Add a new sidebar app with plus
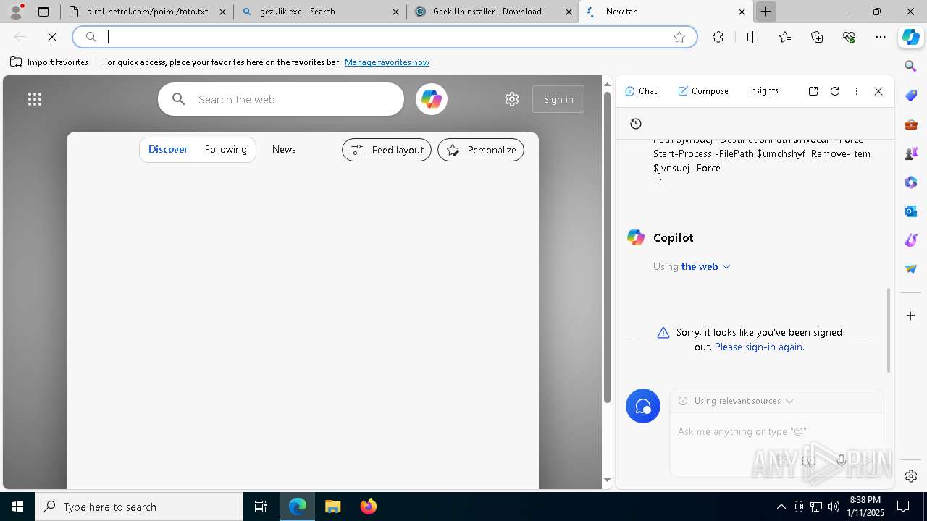The height and width of the screenshot is (521, 927). coord(911,315)
